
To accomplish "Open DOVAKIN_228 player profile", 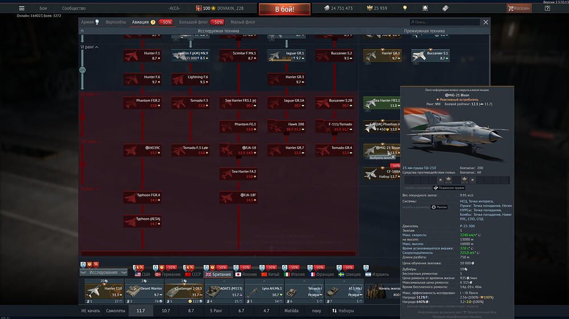I will point(230,8).
